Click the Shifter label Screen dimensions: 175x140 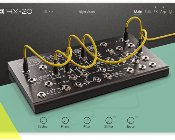(108, 127)
